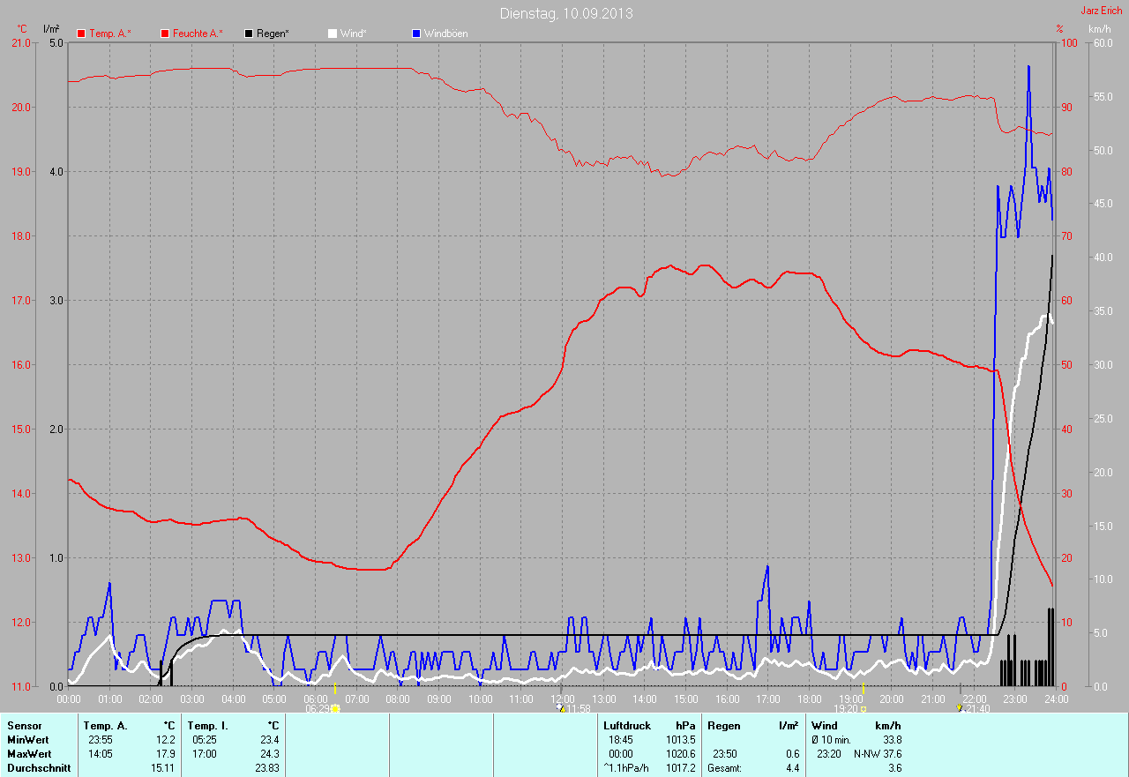
Task: Click the Temp. I. column header
Action: [208, 726]
